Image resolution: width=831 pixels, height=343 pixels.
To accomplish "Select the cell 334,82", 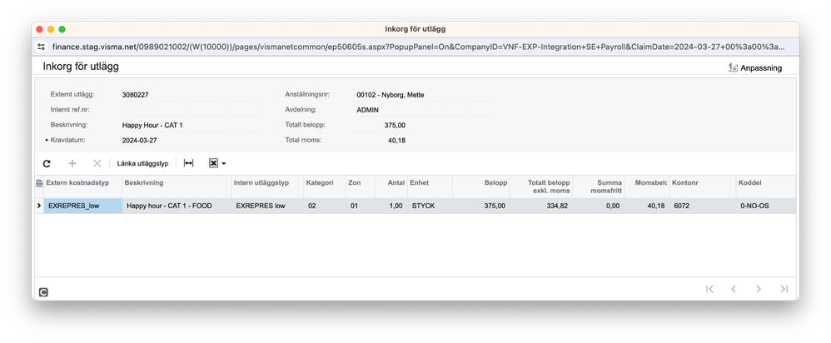I will 541,206.
